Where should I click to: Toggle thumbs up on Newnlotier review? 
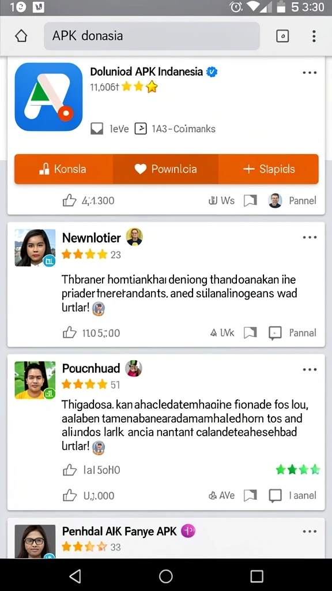tap(70, 333)
